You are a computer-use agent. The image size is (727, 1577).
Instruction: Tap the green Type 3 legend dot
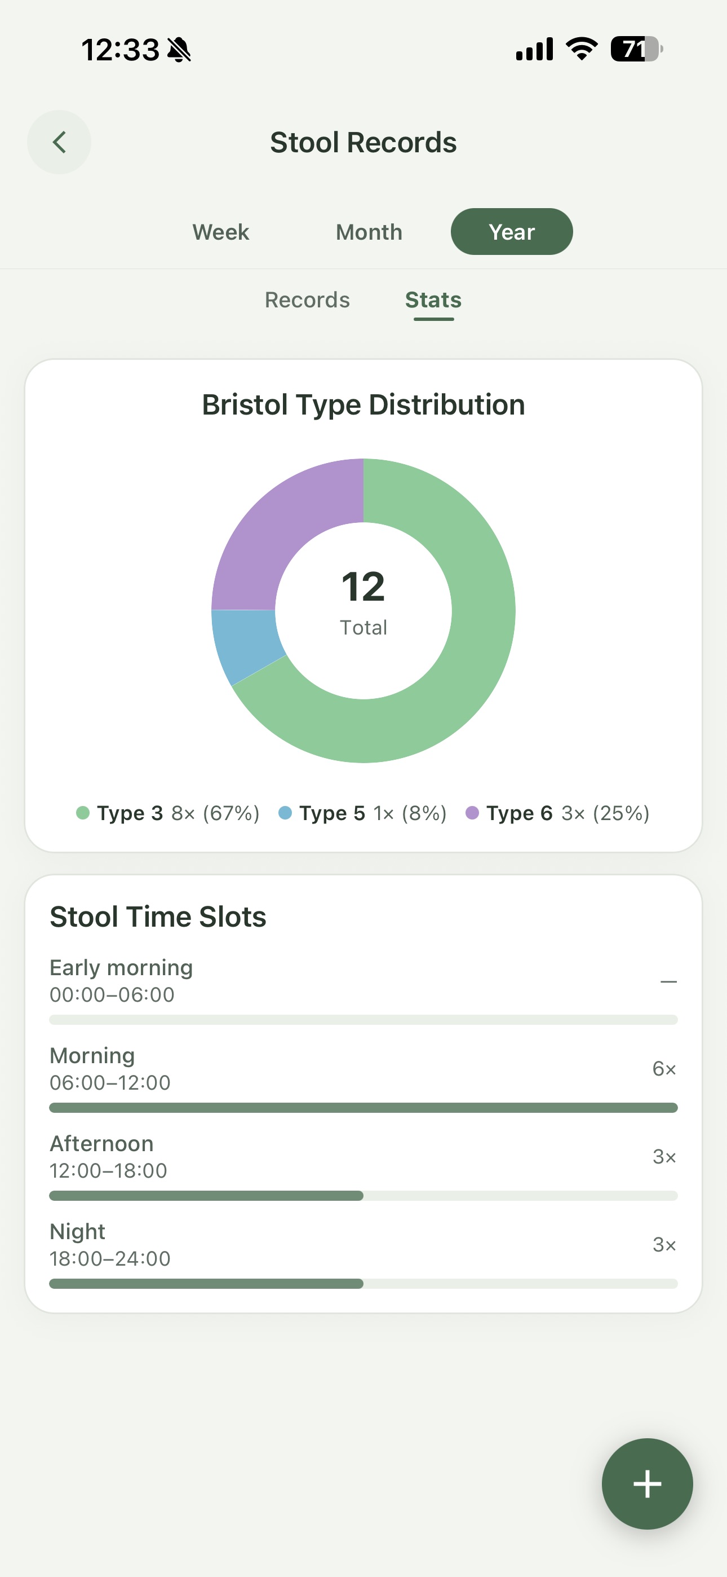(x=83, y=813)
